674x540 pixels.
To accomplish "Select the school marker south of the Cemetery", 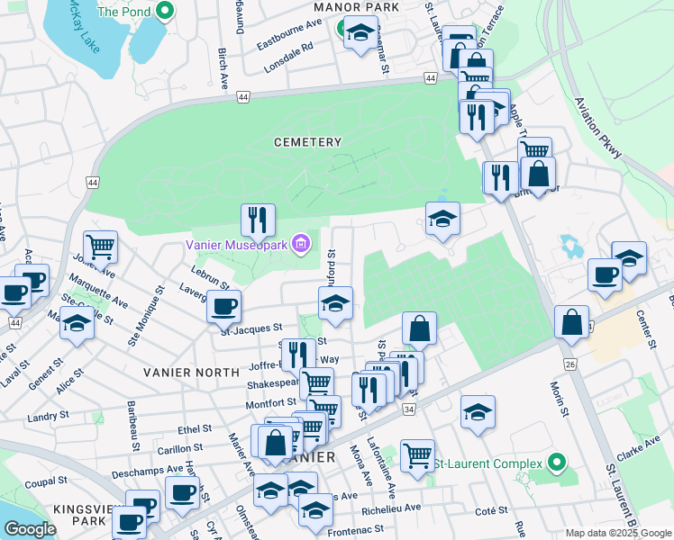I will [442, 219].
